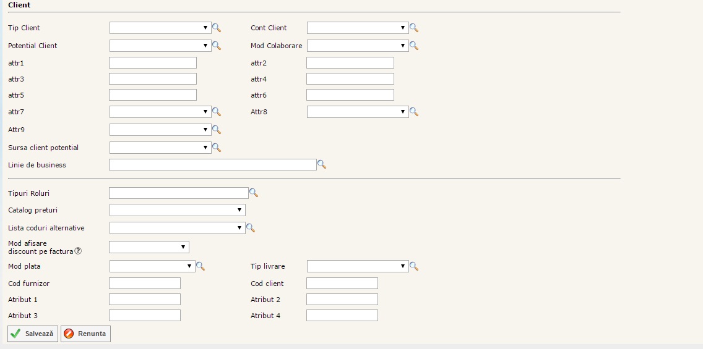This screenshot has height=349, width=703.
Task: Click the help icon for discount pe factura
Action: (78, 251)
